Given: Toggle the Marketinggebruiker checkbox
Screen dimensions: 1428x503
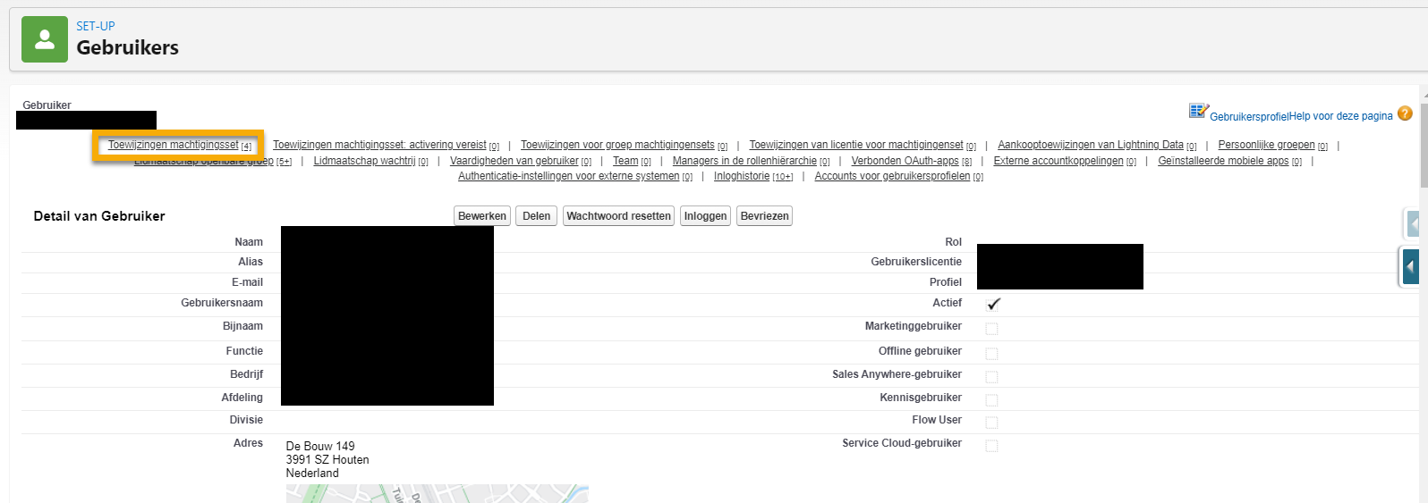Looking at the screenshot, I should pos(991,329).
